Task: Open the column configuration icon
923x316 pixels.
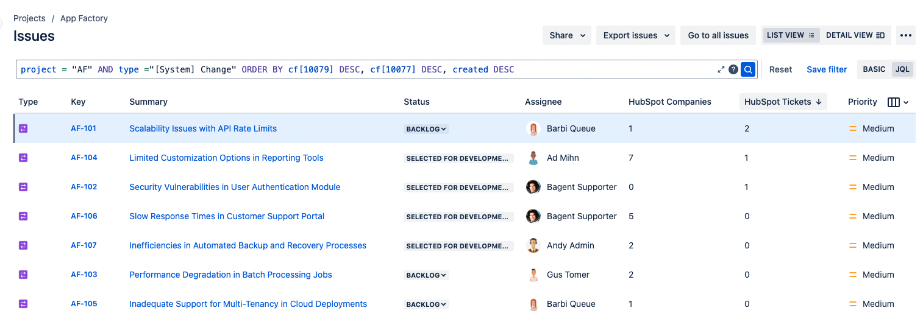Action: (898, 102)
